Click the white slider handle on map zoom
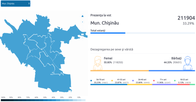The image size is (196, 102). pos(82,34)
